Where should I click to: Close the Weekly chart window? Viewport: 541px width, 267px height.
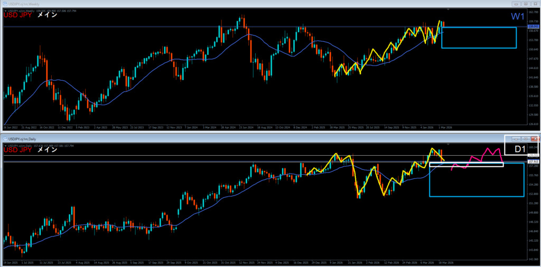point(534,4)
